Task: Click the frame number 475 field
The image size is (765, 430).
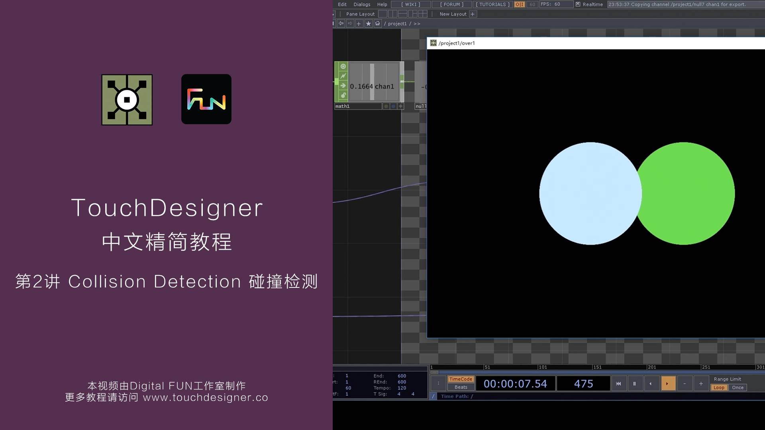Action: coord(583,384)
